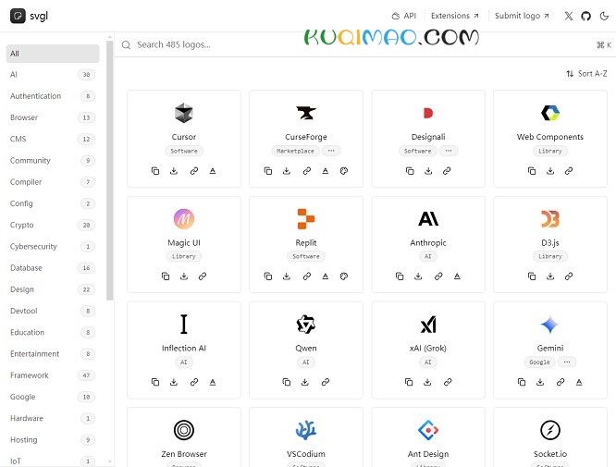This screenshot has height=467, width=616.
Task: Copy the Anthropic logo SVG
Action: coord(400,277)
